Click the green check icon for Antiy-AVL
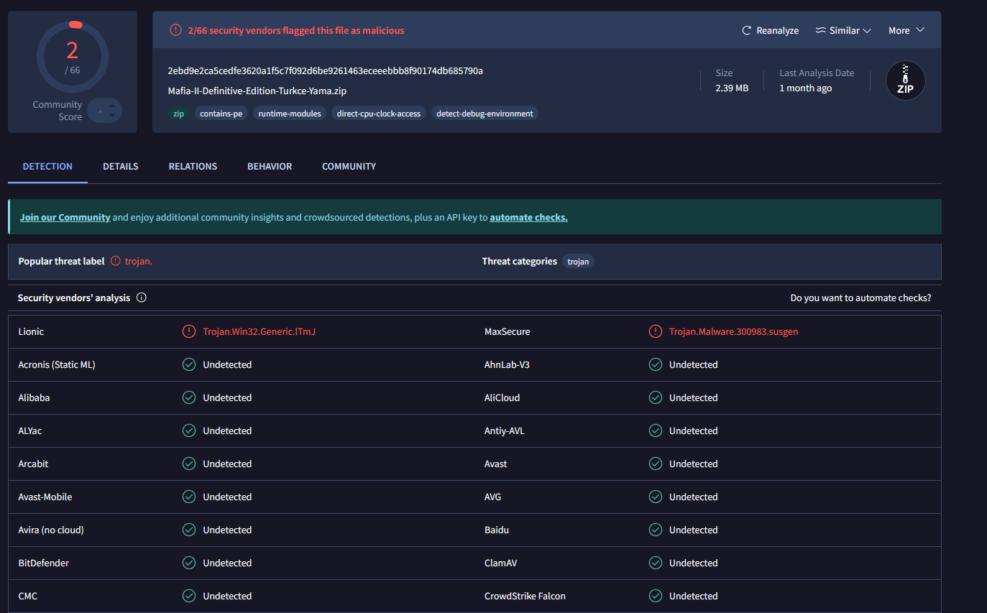 click(656, 430)
